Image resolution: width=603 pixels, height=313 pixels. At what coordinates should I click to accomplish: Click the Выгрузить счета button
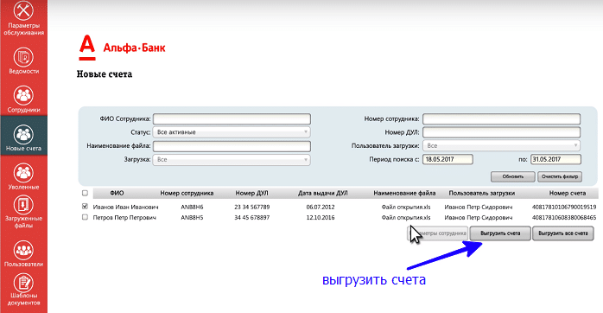click(x=500, y=233)
